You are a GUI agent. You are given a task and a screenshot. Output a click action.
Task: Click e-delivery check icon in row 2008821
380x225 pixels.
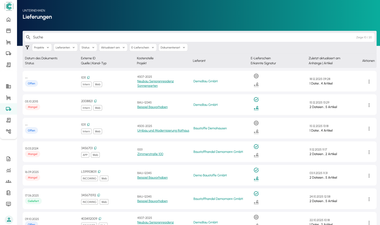[x=256, y=100]
